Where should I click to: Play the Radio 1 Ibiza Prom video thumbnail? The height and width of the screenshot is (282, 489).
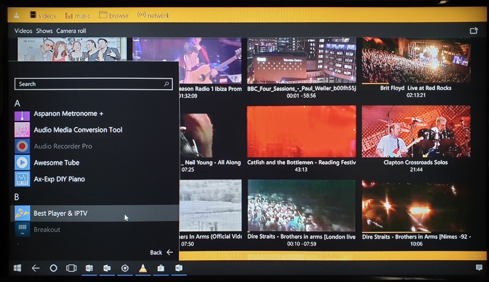click(187, 60)
